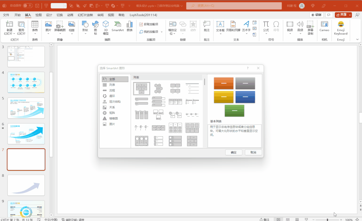
Task: Select the 棱锥图 (pyramid) category
Action: pos(115,118)
